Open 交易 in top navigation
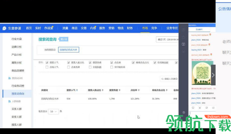The width and height of the screenshot is (231, 134). tap(84, 28)
